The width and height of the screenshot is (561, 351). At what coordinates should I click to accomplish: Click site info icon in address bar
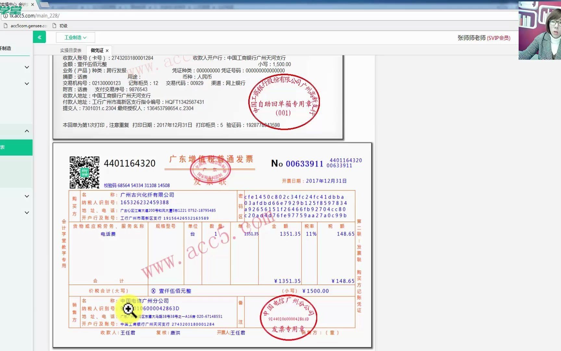[5, 16]
